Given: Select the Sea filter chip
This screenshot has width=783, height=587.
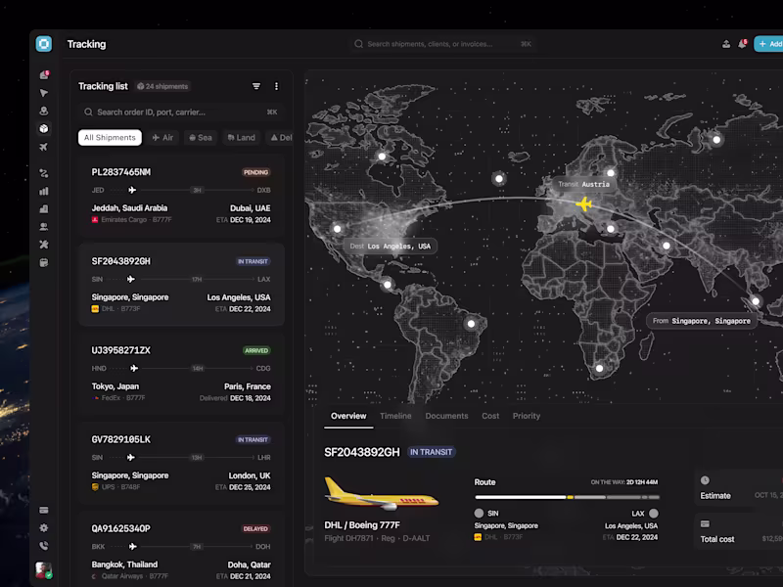Looking at the screenshot, I should tap(201, 137).
